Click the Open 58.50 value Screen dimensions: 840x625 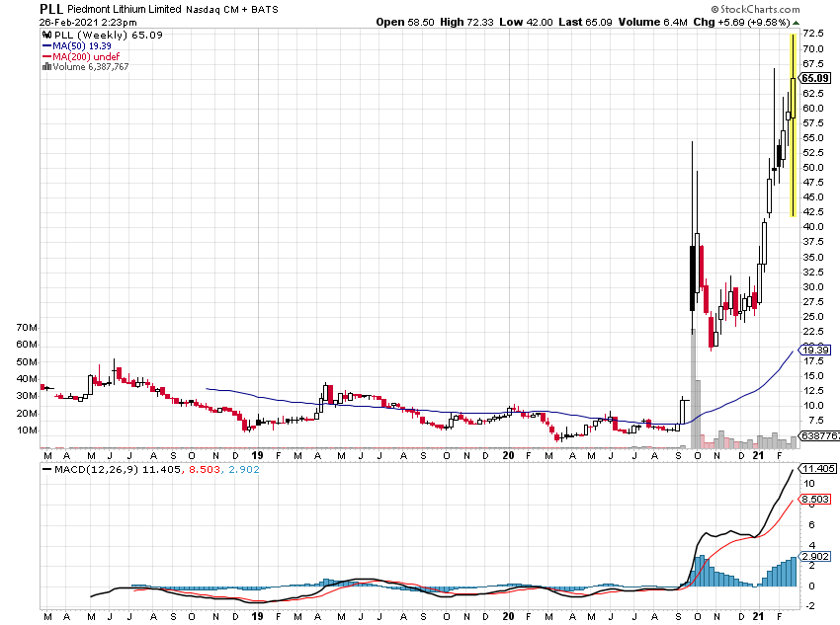(x=405, y=22)
